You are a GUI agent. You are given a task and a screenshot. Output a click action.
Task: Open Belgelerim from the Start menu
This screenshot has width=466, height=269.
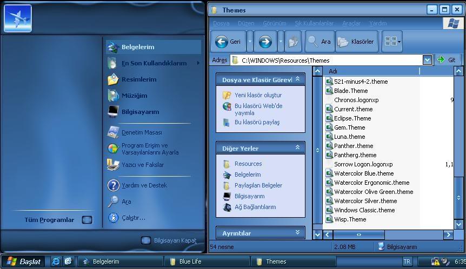[154, 47]
